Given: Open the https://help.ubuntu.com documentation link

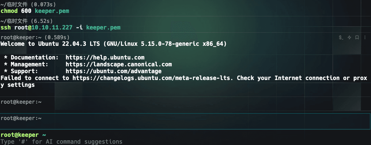Looking at the screenshot, I should [x=105, y=57].
